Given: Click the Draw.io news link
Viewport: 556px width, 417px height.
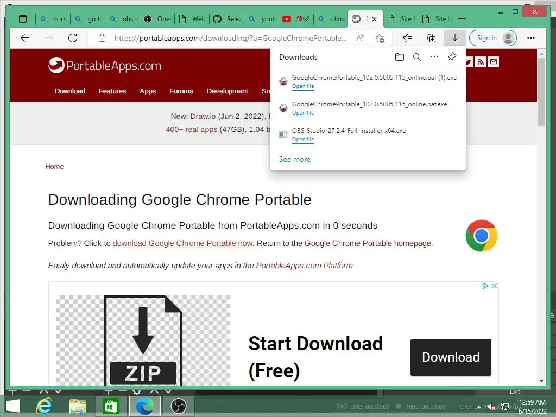Looking at the screenshot, I should pyautogui.click(x=203, y=116).
